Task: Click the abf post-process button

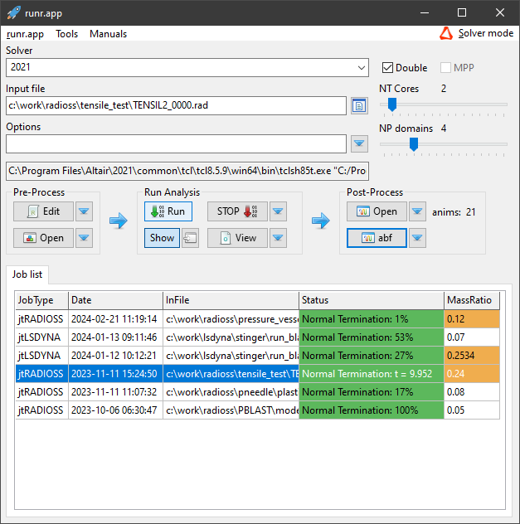Action: [x=377, y=238]
